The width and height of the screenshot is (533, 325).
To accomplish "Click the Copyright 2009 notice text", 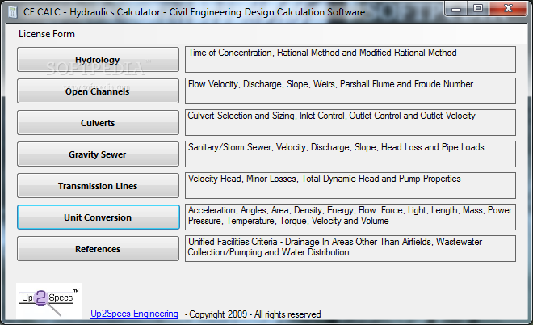I will [253, 314].
